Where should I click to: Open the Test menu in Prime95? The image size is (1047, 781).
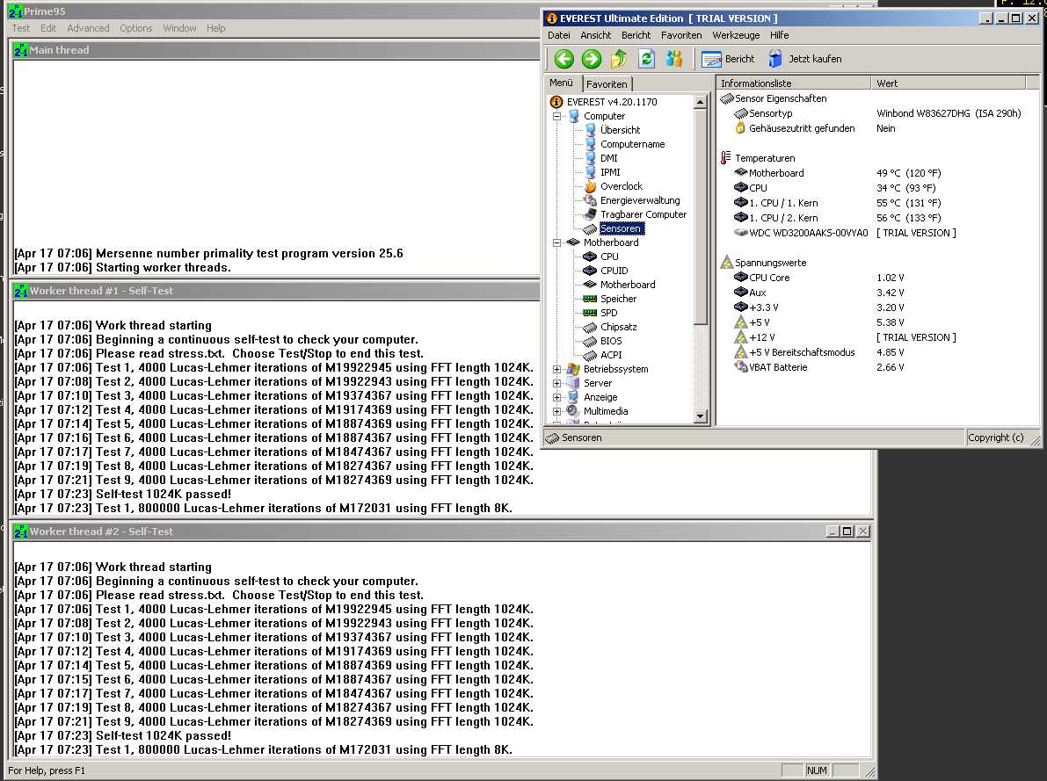pyautogui.click(x=21, y=28)
